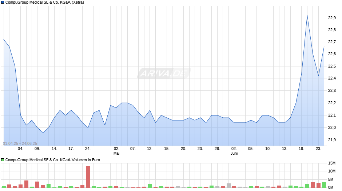Click the 'Mai' month label
The width and height of the screenshot is (342, 191).
116,153
